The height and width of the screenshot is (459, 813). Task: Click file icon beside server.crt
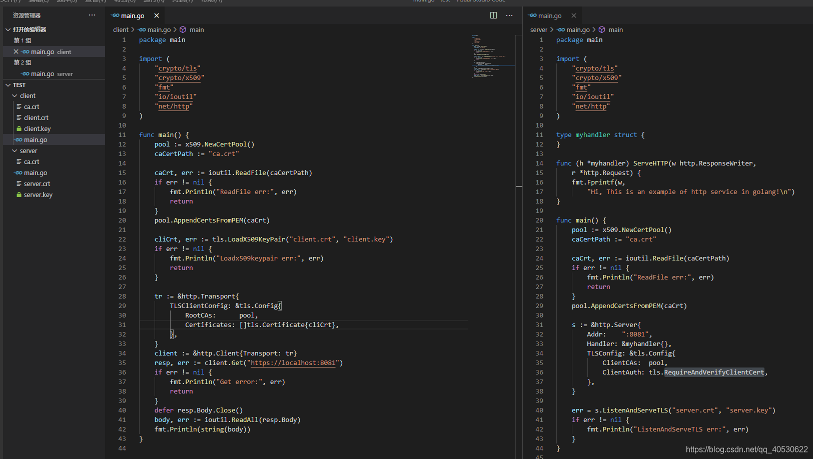(x=19, y=183)
